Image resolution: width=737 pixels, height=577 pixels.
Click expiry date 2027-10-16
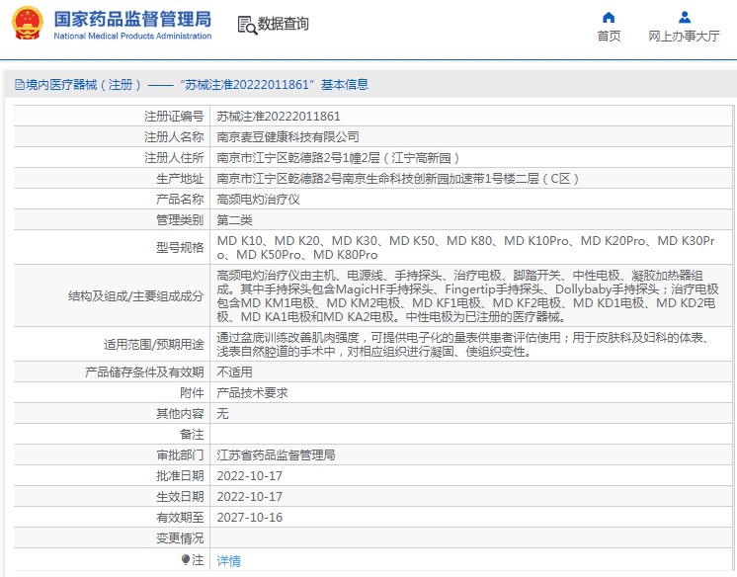pyautogui.click(x=250, y=518)
